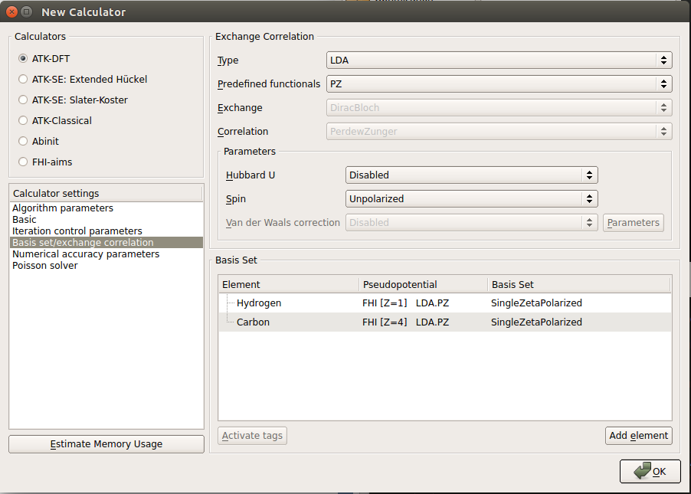
Task: Click the Pseudopotential column header
Action: 424,285
